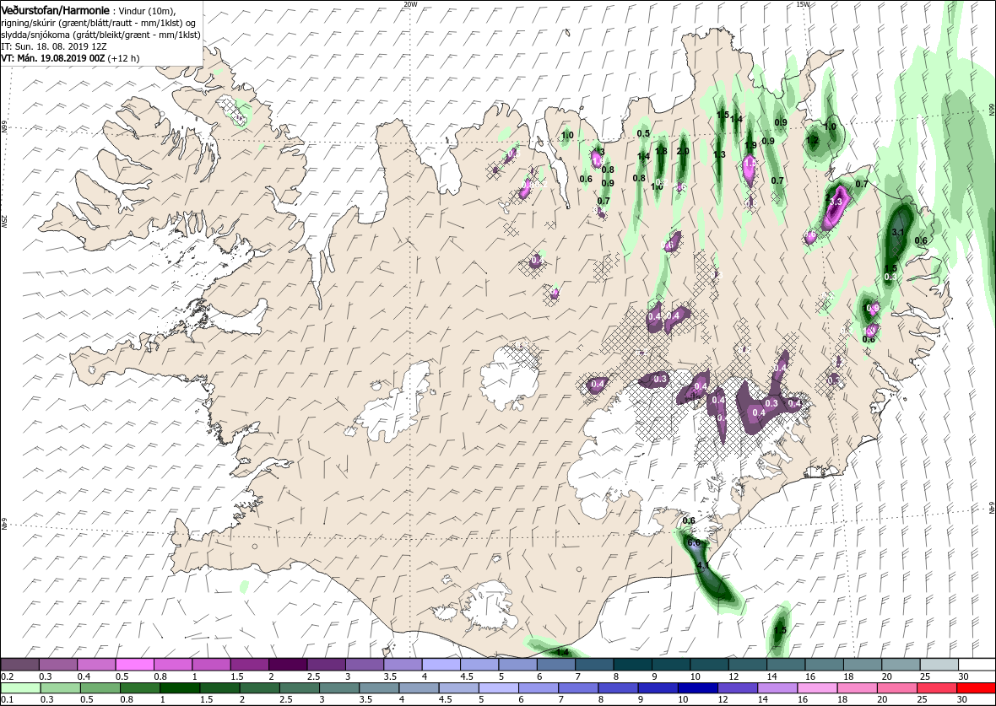
Task: Pick the bottom-row swatch between 4 and 4.5
Action: pyautogui.click(x=420, y=688)
